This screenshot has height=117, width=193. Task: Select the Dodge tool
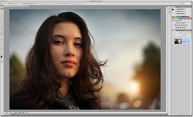coord(2,39)
